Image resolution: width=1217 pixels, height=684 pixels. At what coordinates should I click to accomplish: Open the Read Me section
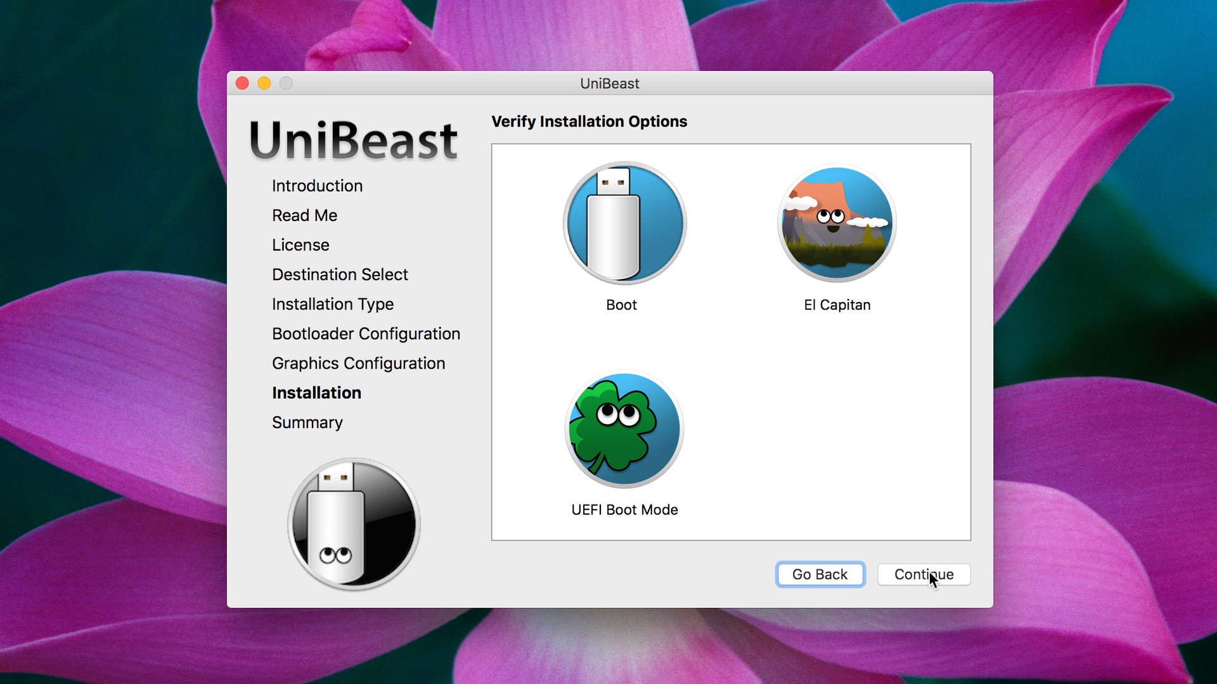point(304,215)
